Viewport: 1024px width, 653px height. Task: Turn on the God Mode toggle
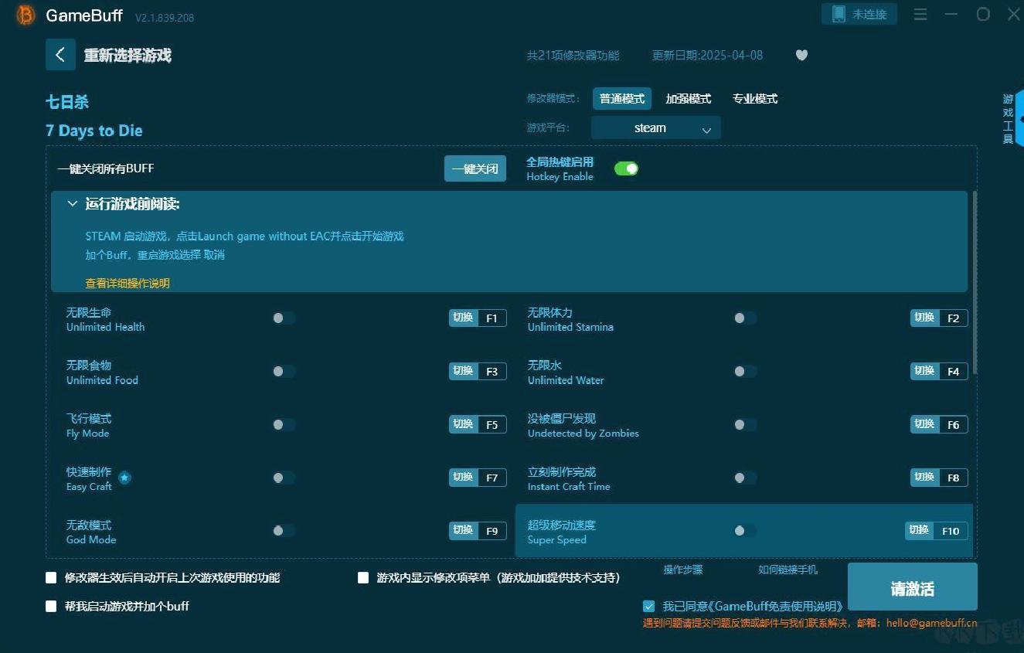284,530
